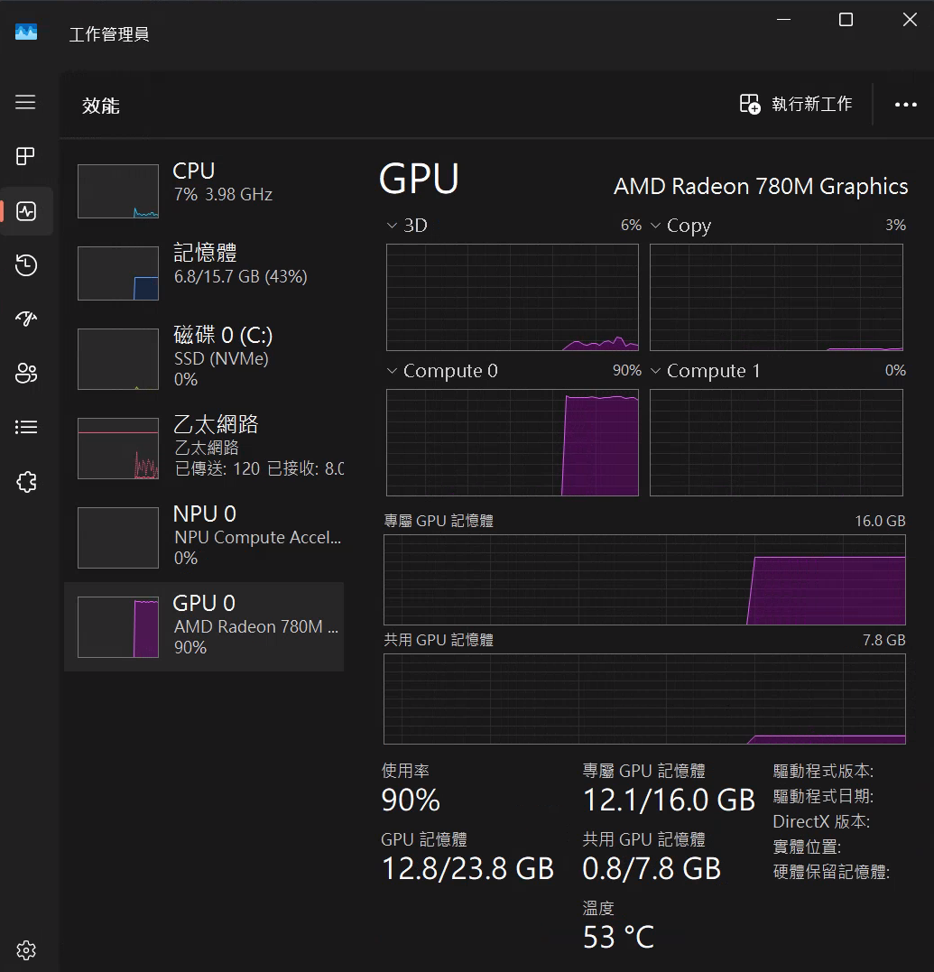Open the App history page icon

(x=26, y=264)
